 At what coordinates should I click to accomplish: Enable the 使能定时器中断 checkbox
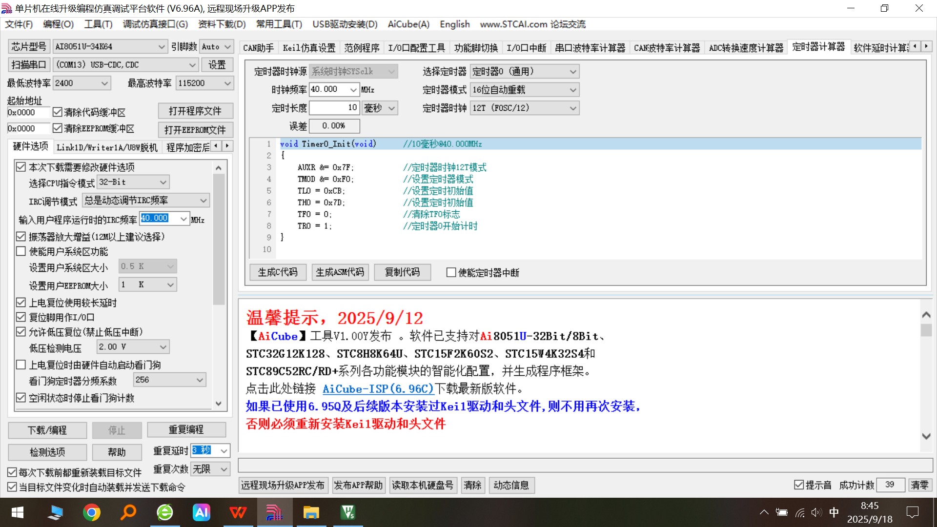click(451, 272)
